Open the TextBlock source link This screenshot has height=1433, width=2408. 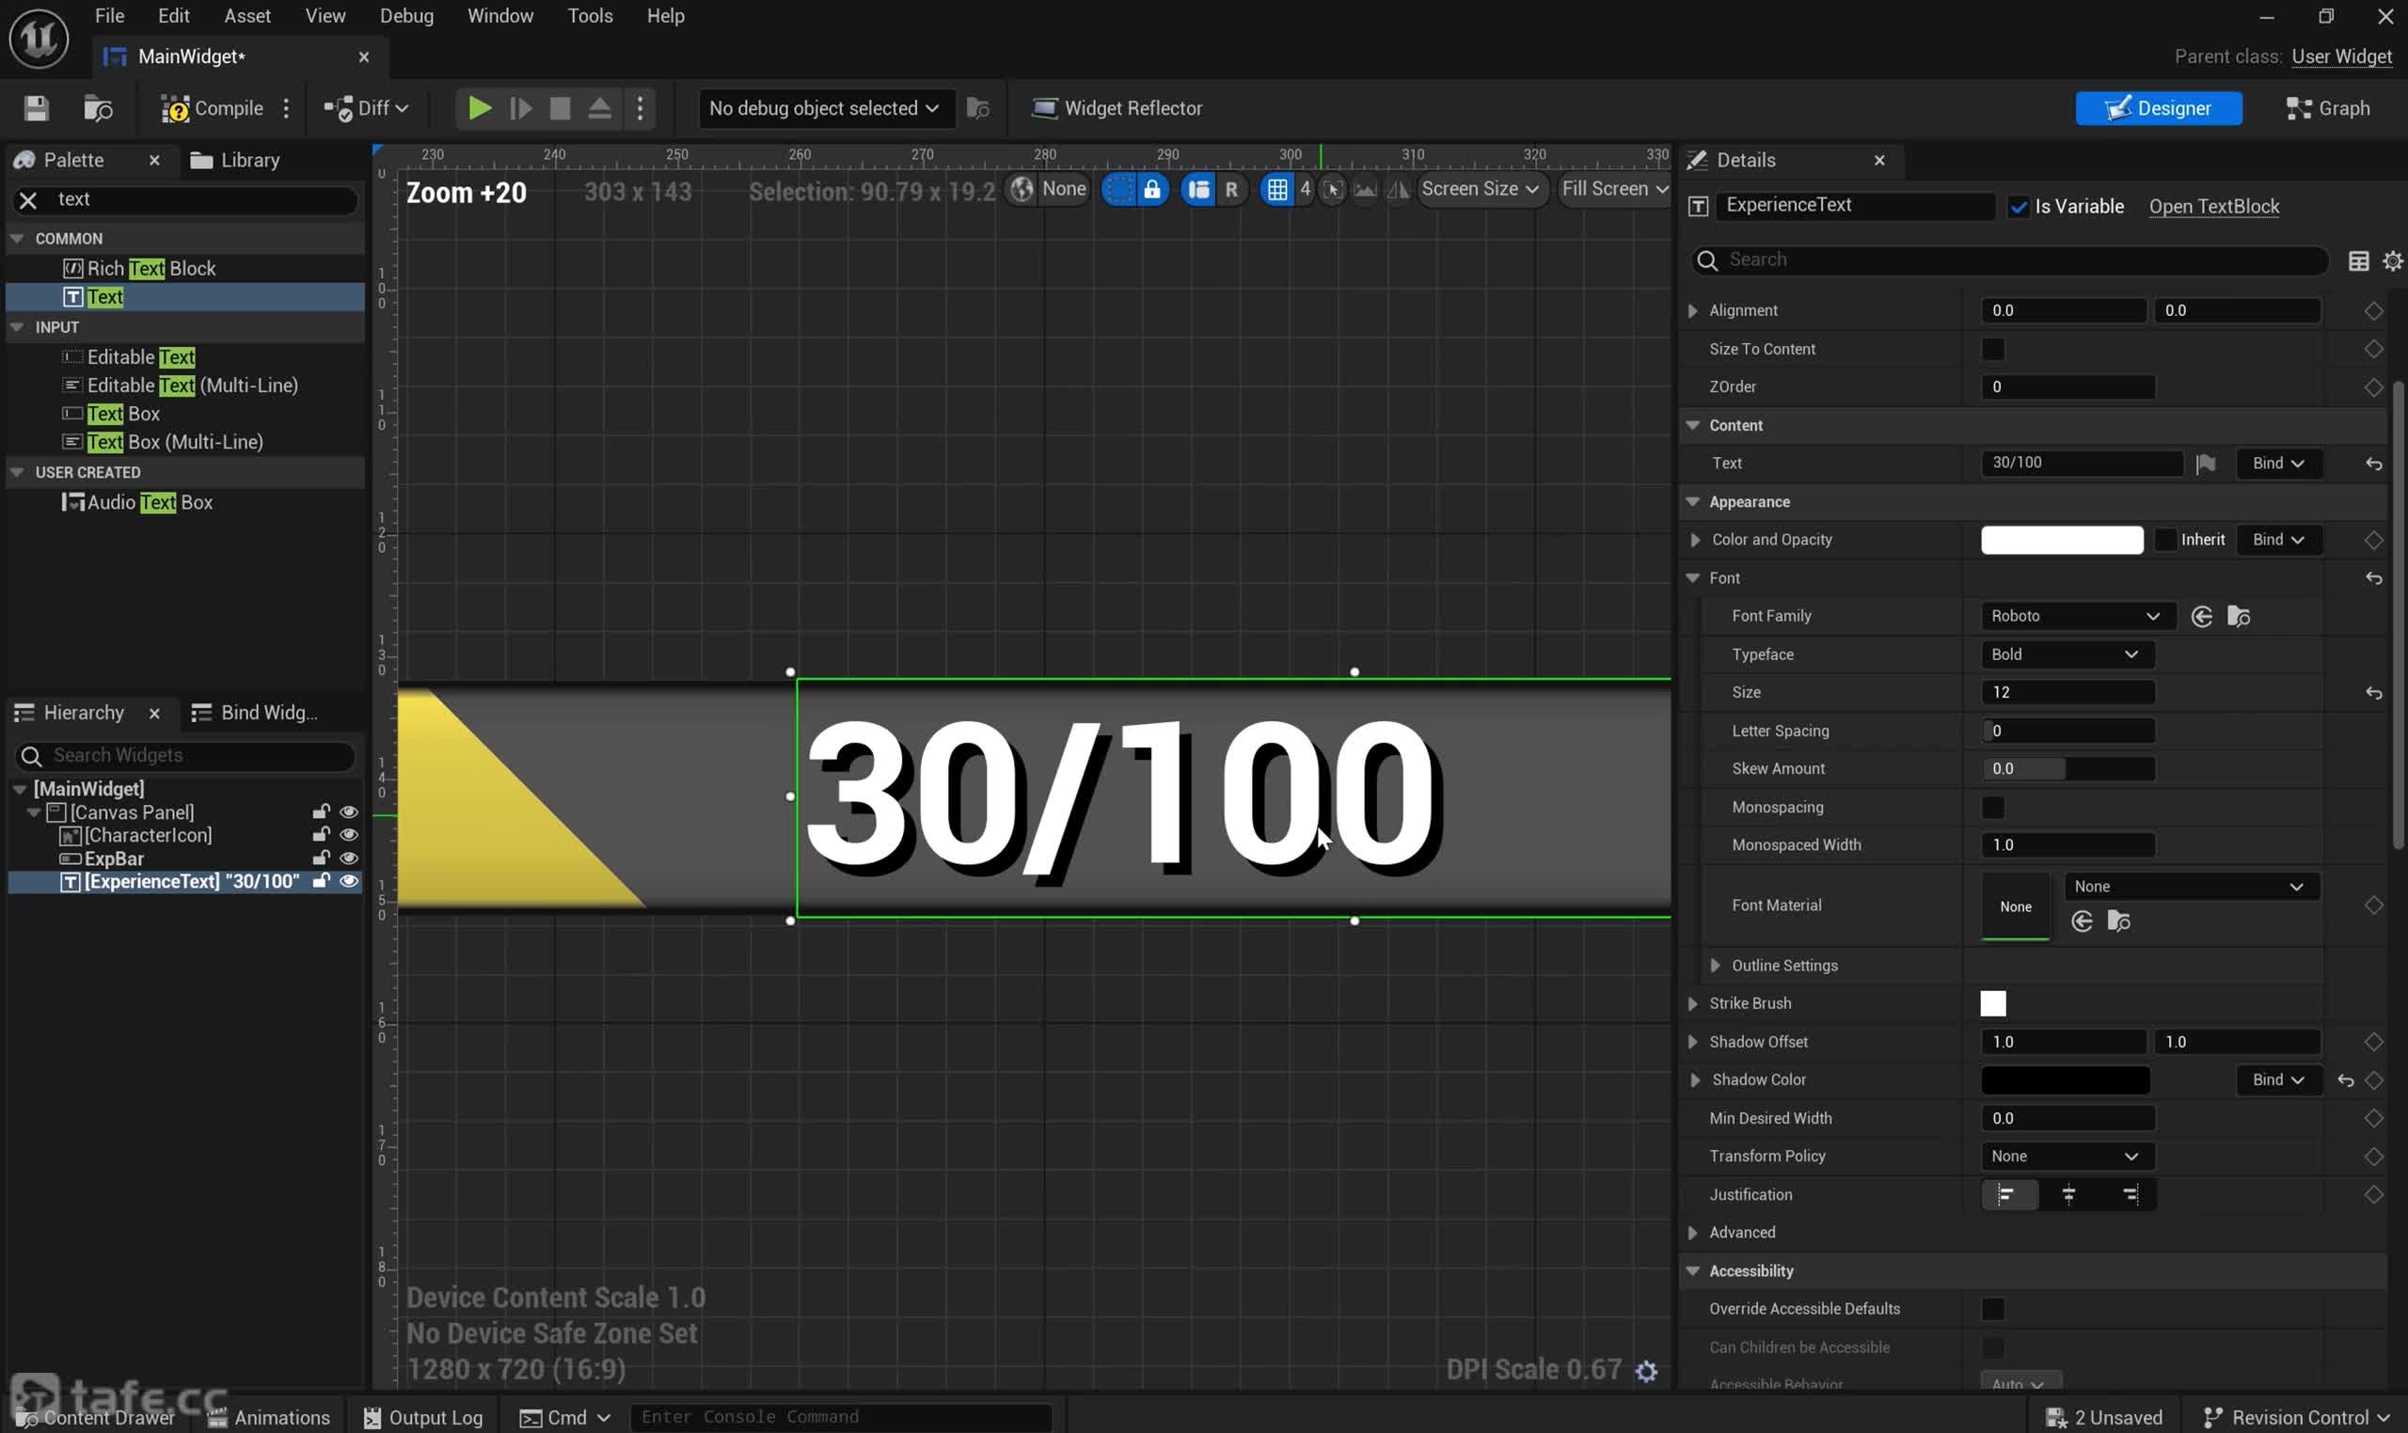tap(2213, 207)
